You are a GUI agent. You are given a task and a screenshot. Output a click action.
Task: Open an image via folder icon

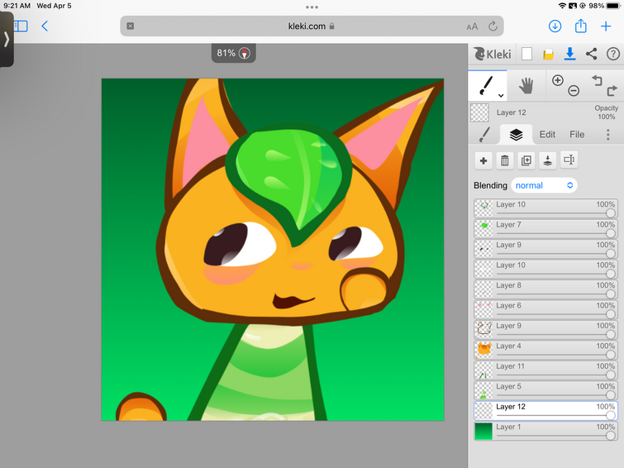coord(548,55)
